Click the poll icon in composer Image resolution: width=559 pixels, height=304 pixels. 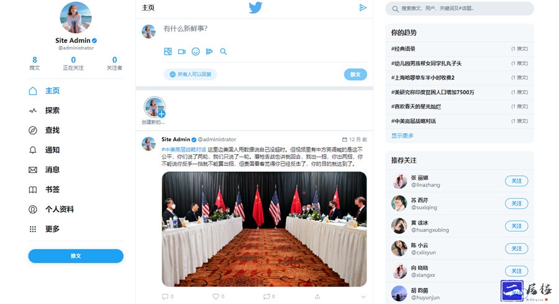(209, 51)
